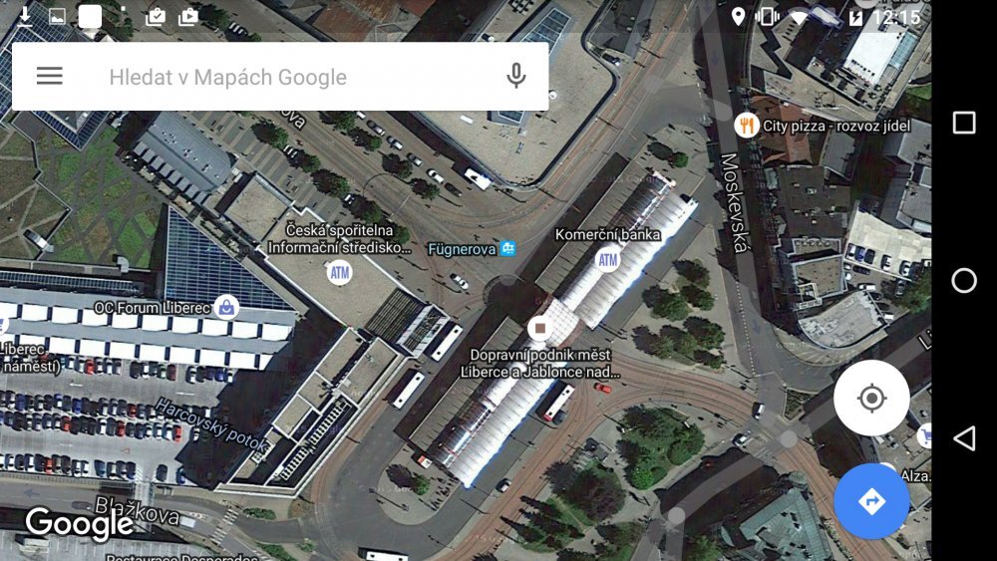Tap the image notification icon in status bar

coord(57,17)
